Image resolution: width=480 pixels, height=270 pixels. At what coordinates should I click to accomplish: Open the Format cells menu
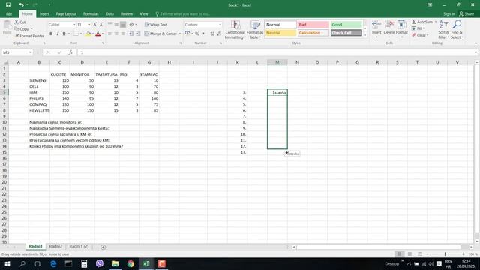click(x=402, y=29)
